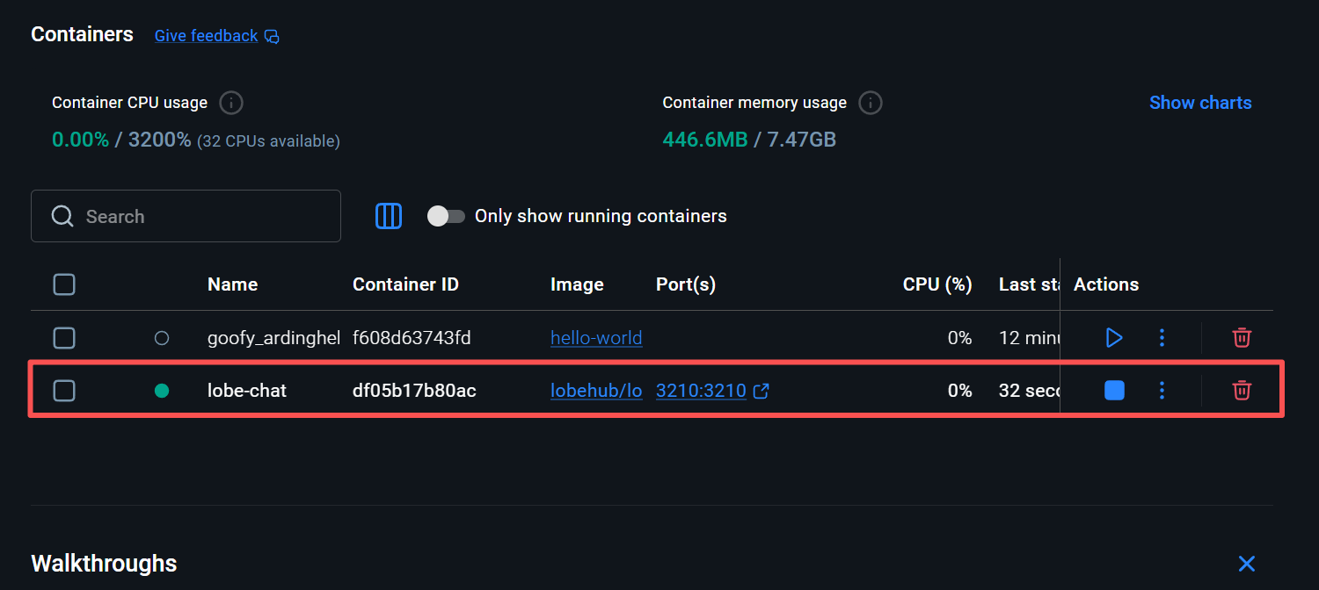This screenshot has height=590, width=1319.
Task: Sort by Container ID column header
Action: click(405, 284)
